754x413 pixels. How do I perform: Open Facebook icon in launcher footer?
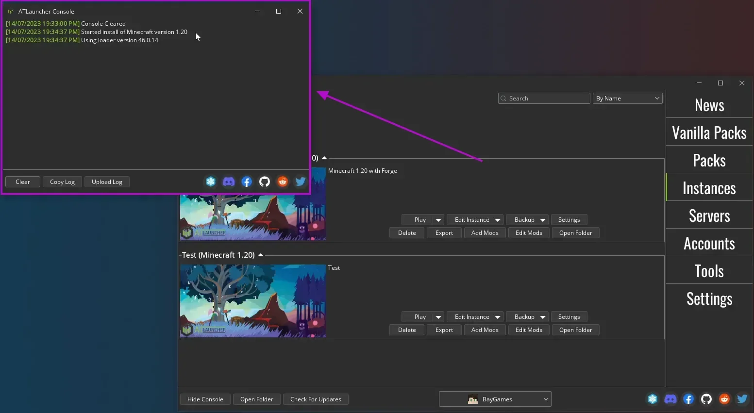click(688, 399)
